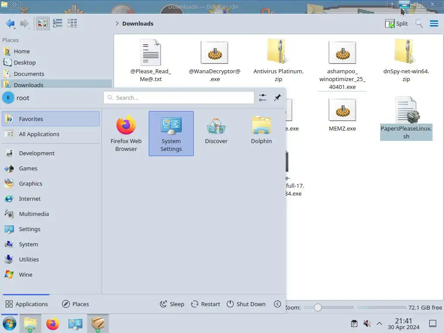Switch Dolphin to icons view mode
Viewport: 444px width, 333px height.
(x=42, y=23)
